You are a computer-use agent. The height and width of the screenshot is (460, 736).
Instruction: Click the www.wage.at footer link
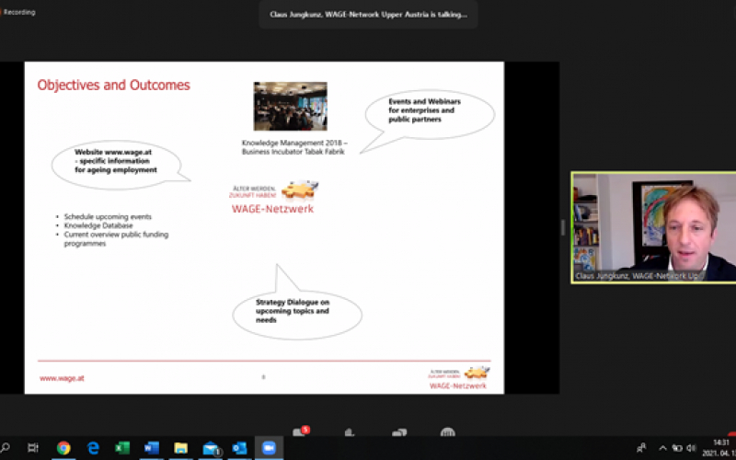click(x=62, y=378)
